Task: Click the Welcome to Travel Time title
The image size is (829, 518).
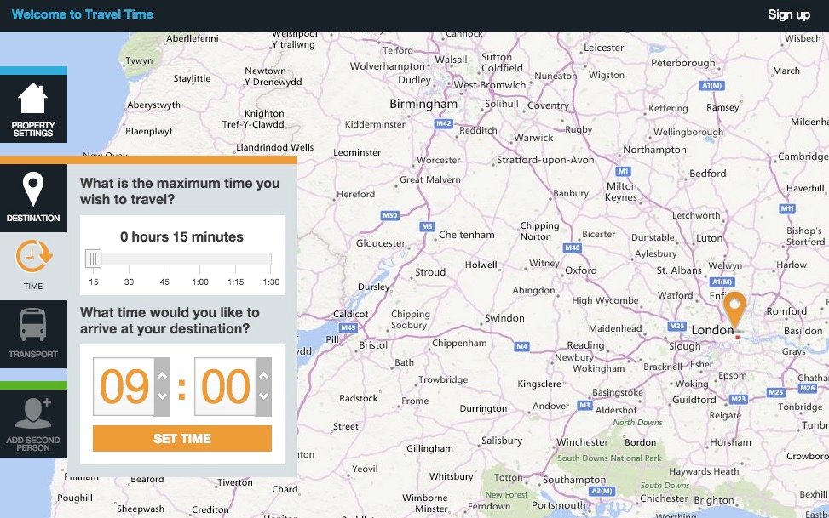Action: 83,14
